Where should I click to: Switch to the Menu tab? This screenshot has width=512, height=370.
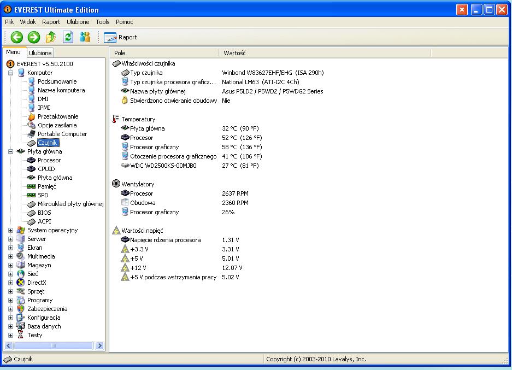coord(14,52)
